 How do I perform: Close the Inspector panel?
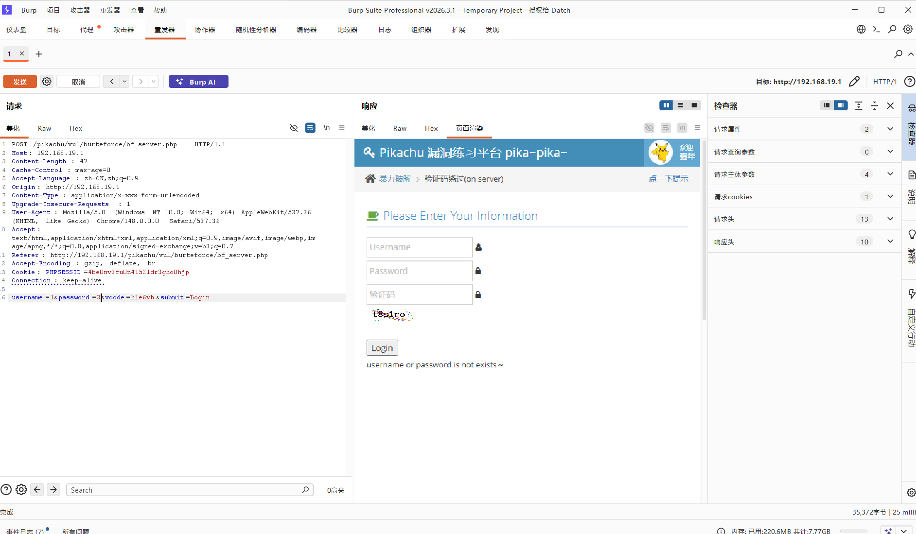click(890, 105)
